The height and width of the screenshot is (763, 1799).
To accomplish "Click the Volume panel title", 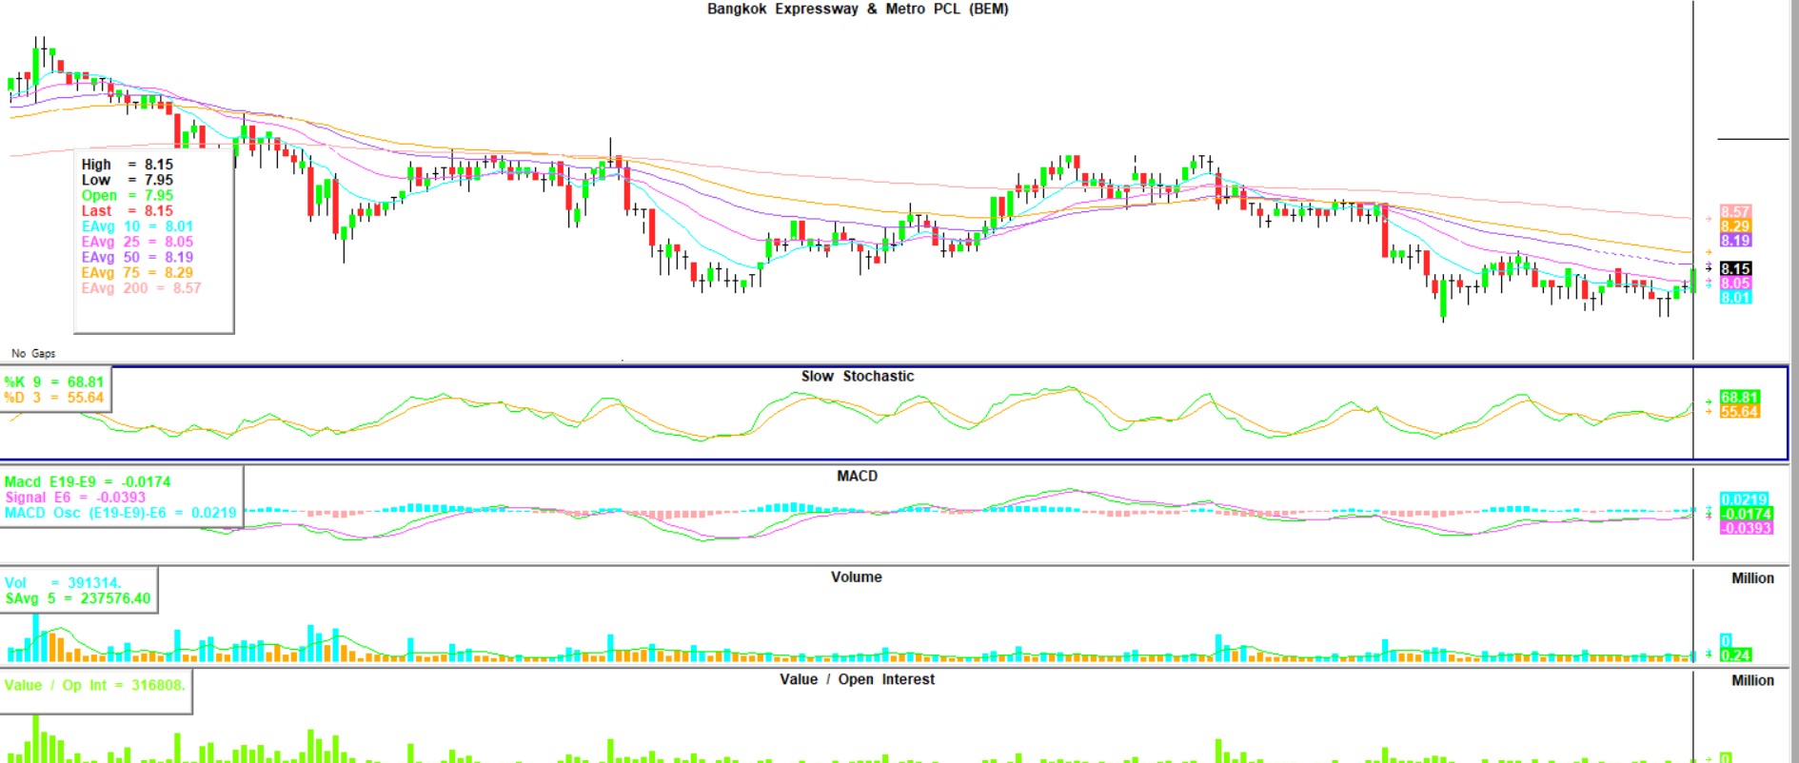I will click(x=856, y=577).
